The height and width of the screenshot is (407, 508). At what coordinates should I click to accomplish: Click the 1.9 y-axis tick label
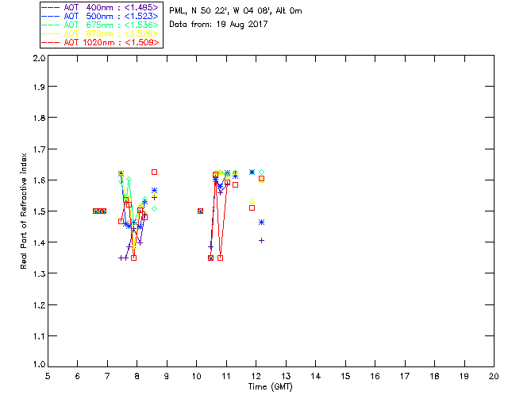tap(39, 87)
